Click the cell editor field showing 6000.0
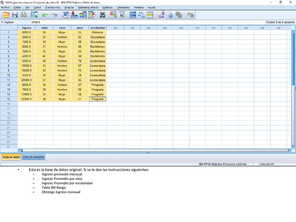This screenshot has width=296, height=222. tap(148, 22)
